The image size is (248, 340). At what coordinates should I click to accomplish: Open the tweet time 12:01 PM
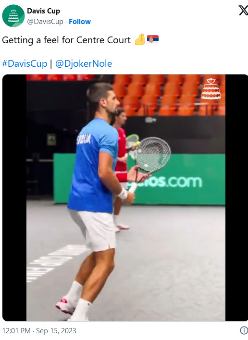tap(16, 331)
